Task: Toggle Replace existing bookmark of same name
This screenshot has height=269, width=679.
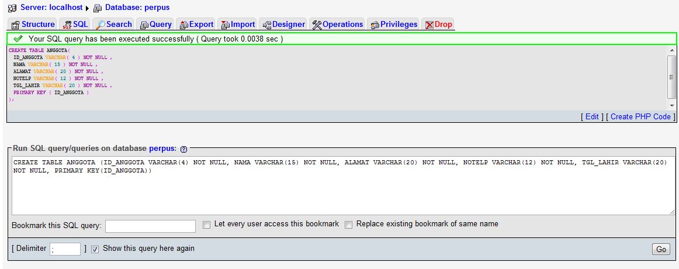Action: pyautogui.click(x=349, y=225)
